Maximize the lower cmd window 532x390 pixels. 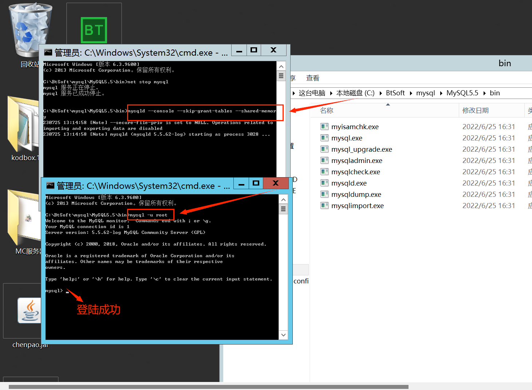click(256, 183)
